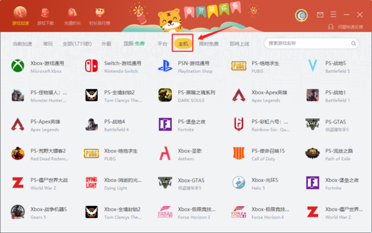The width and height of the screenshot is (372, 233).
Task: Select the Xbox-圣歌 Anthem icon
Action: (165, 153)
